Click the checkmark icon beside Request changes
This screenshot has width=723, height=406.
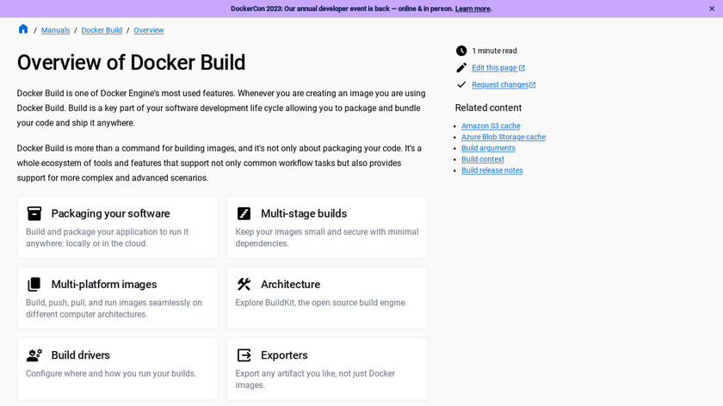point(461,84)
